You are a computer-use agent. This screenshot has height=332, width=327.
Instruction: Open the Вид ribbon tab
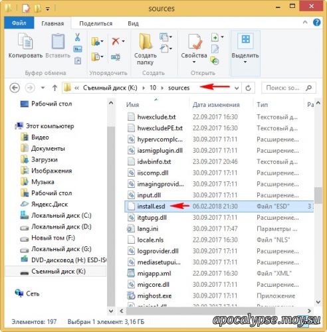[x=133, y=23]
